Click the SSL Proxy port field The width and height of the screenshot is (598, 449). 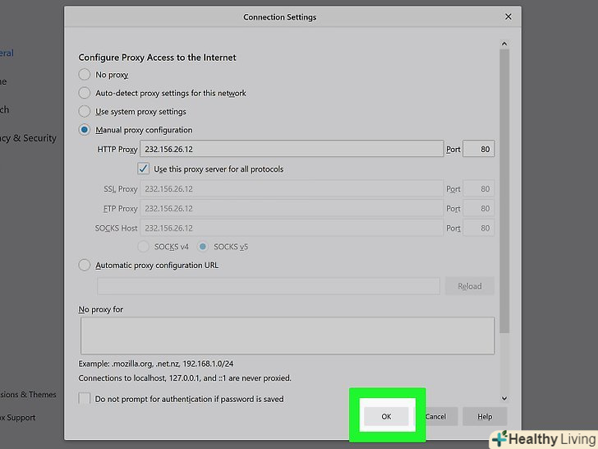point(479,188)
